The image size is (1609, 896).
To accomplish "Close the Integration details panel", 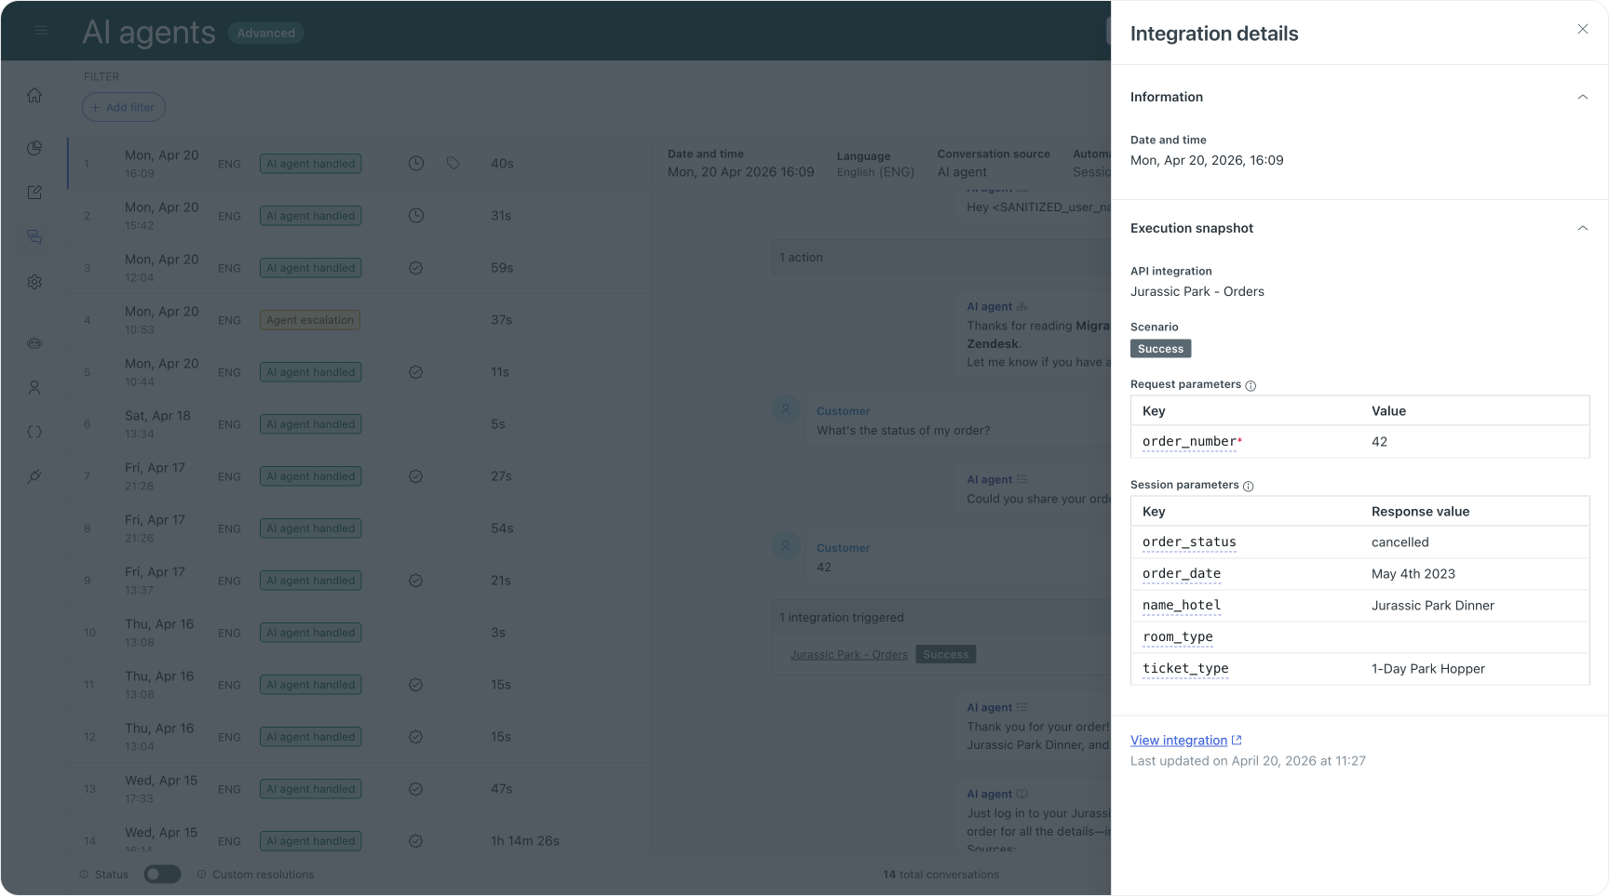I will coord(1583,29).
